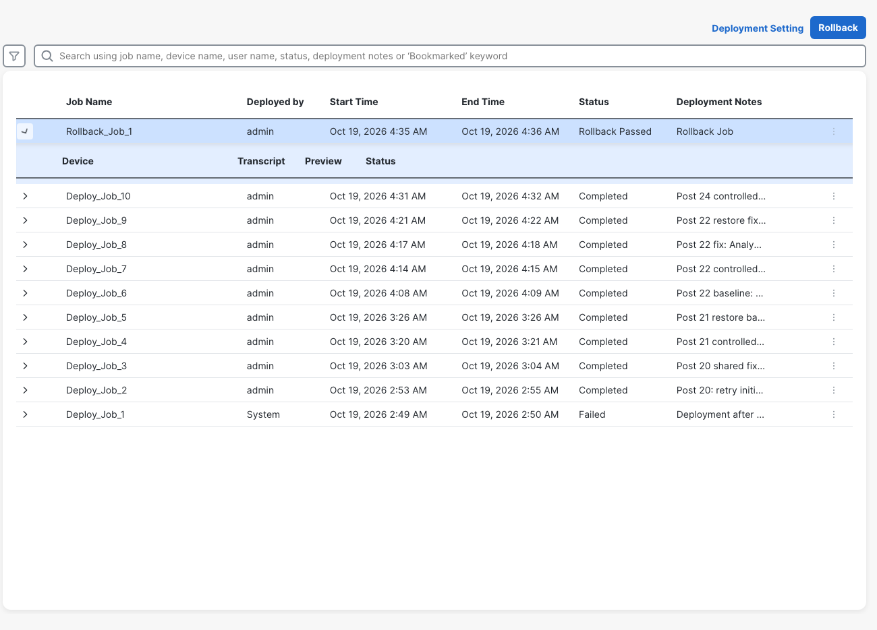Open the Deployment Setting link
The width and height of the screenshot is (877, 630).
click(x=758, y=28)
